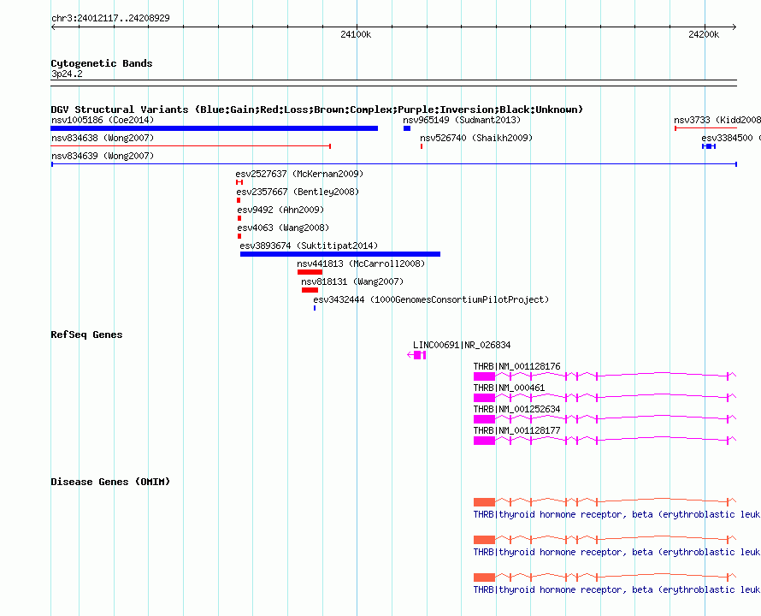761x616 pixels.
Task: Click the second OMIM THRB orange exon block
Action: coord(484,540)
